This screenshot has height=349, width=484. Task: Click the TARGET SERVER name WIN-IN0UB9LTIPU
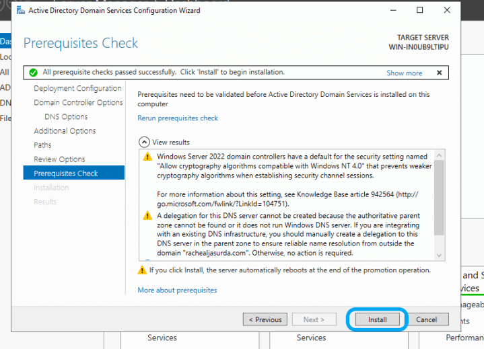point(419,47)
